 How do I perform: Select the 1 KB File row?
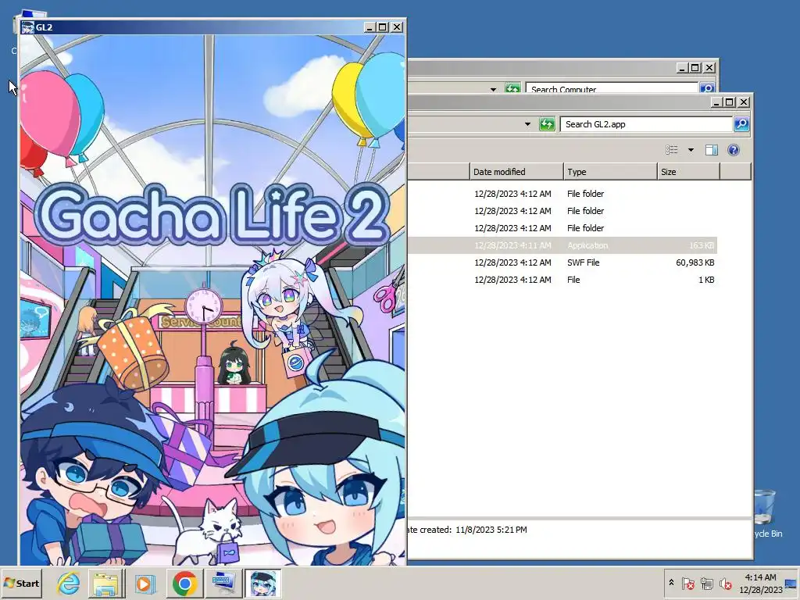coord(562,280)
